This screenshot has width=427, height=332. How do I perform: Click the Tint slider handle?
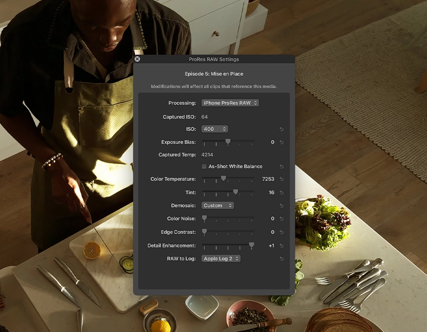[235, 192]
